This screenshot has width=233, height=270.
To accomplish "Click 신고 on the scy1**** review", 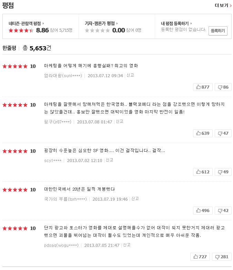I will (109, 160).
